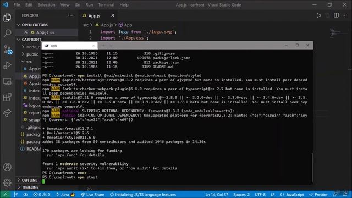
Task: Click the npm terminal window scrollbar
Action: click(x=312, y=167)
